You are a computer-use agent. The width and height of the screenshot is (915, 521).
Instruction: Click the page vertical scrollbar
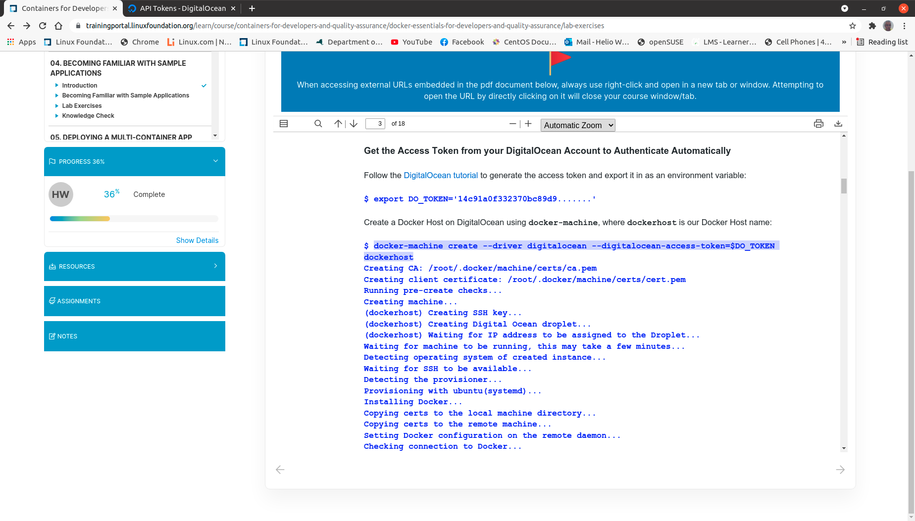pos(911,341)
